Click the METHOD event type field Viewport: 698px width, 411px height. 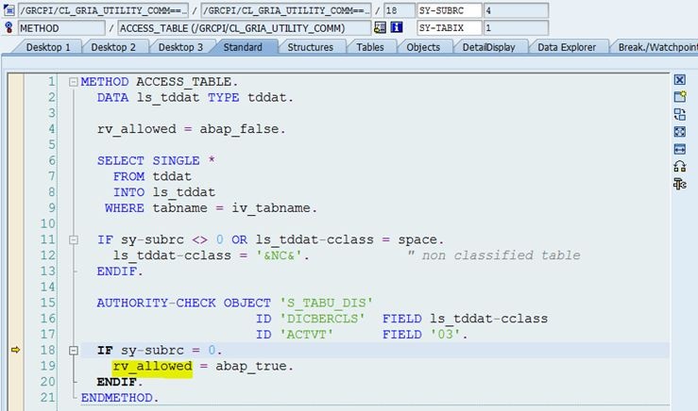click(x=61, y=27)
